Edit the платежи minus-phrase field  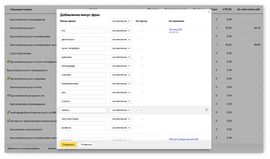[x=83, y=75]
